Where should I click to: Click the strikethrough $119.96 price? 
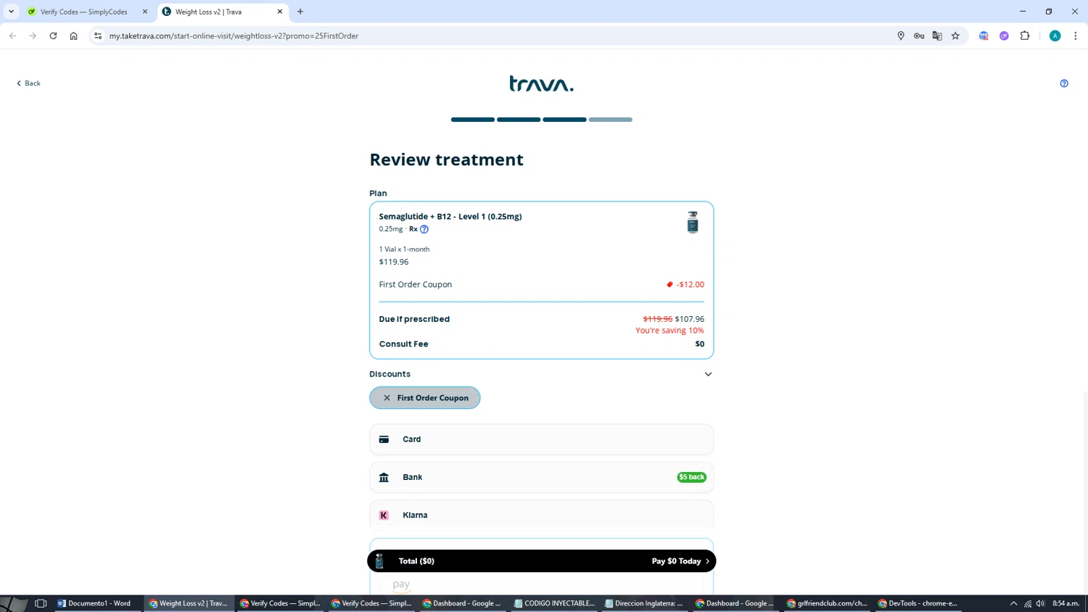coord(657,319)
